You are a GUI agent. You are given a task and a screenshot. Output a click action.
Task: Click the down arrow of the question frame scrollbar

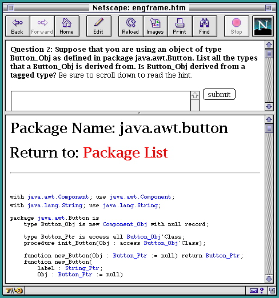[x=269, y=107]
